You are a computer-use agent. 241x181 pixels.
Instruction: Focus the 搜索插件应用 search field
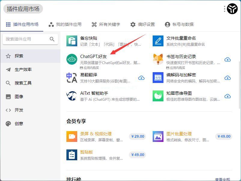[x=26, y=39]
